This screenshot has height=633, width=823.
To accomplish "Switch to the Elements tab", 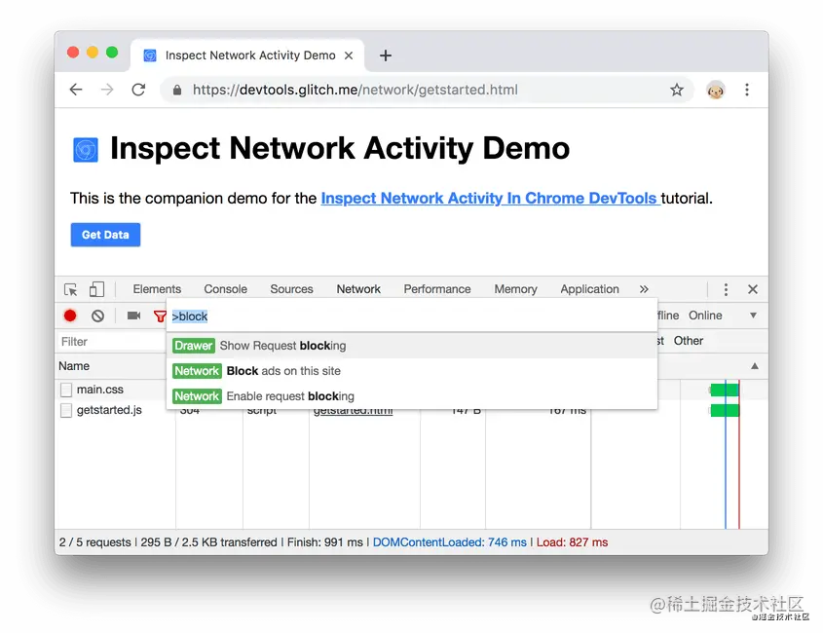I will pos(157,289).
